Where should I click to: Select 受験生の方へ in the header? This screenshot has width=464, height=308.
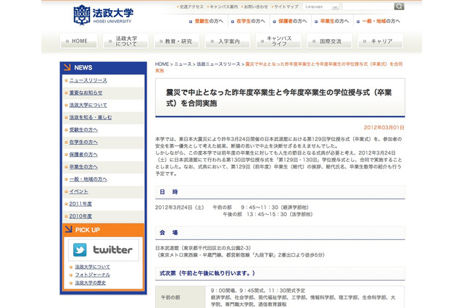click(x=209, y=21)
